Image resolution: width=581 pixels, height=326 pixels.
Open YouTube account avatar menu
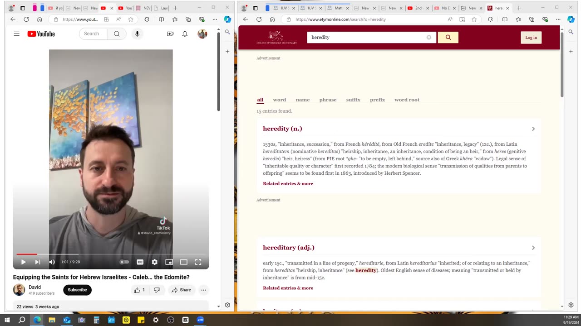click(x=202, y=34)
